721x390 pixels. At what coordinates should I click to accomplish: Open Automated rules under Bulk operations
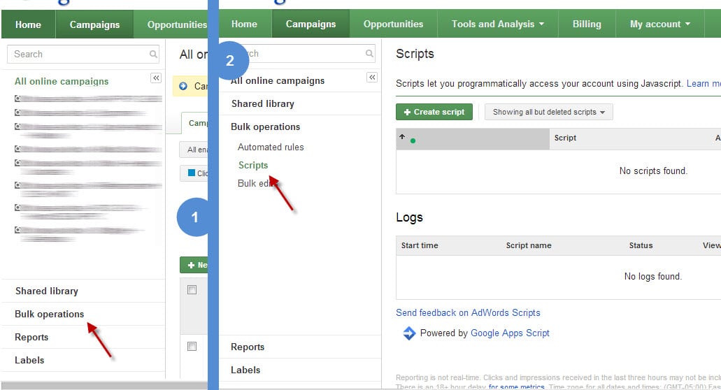coord(271,147)
